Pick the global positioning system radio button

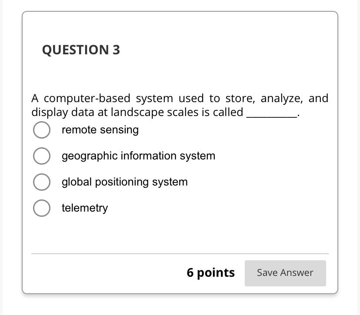[x=41, y=182]
